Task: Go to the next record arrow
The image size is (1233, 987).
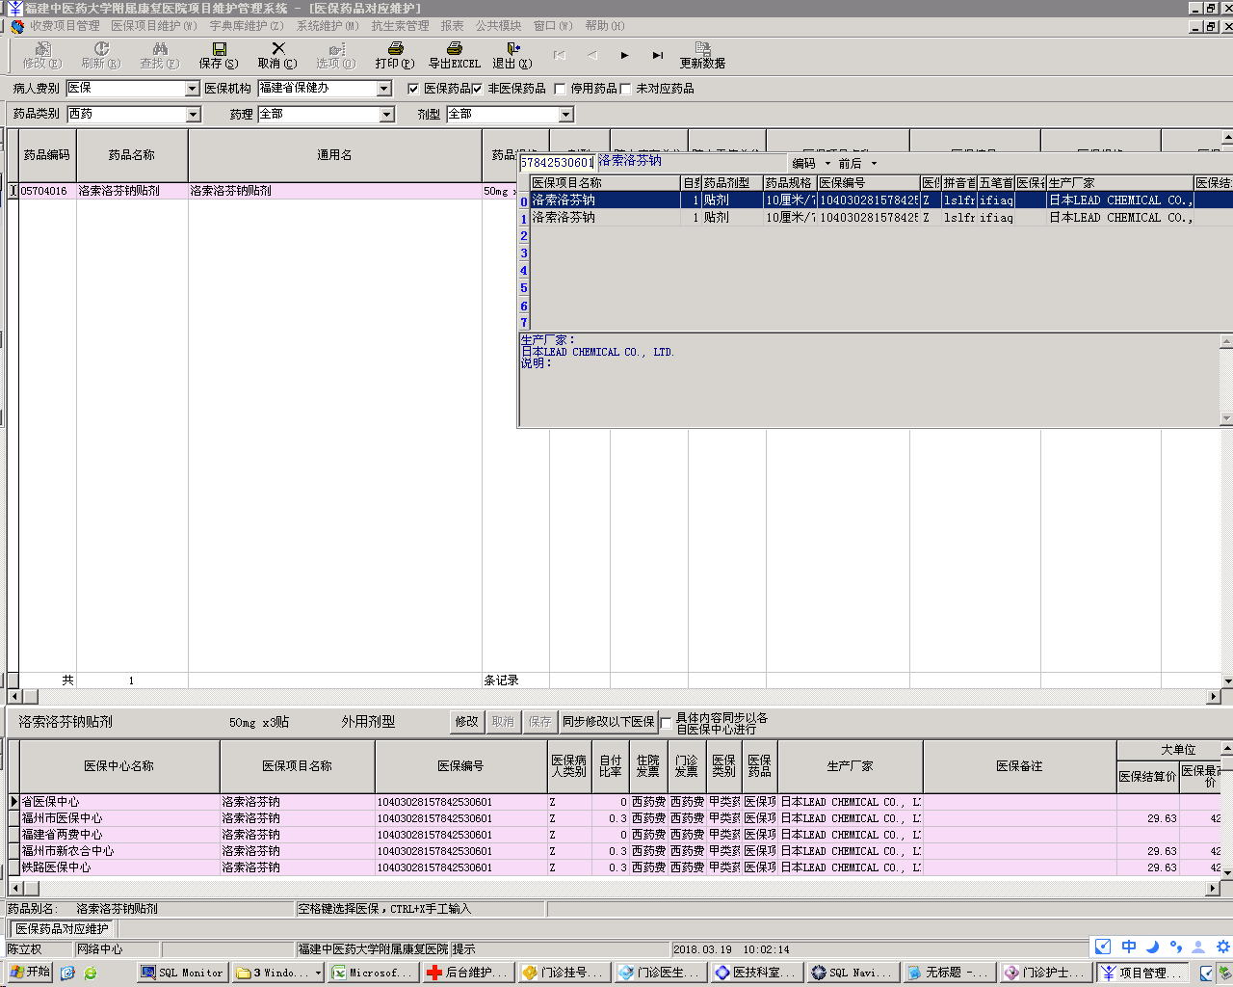Action: 625,55
